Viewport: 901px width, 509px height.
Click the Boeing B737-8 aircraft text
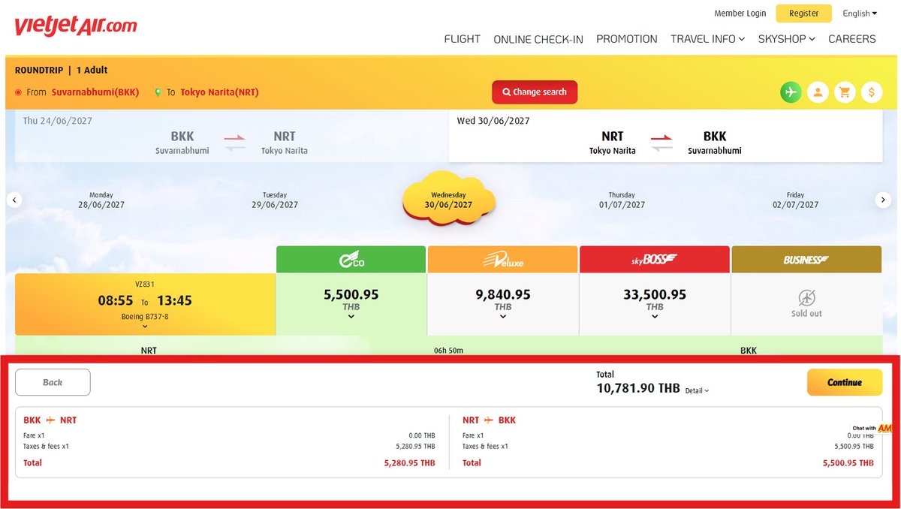[x=145, y=317]
